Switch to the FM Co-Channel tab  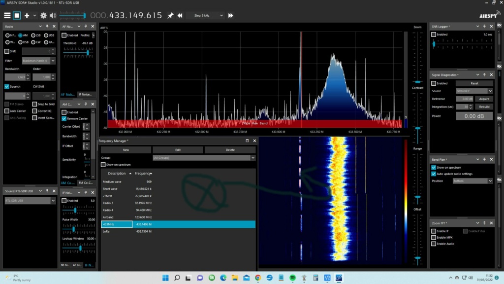tap(86, 182)
